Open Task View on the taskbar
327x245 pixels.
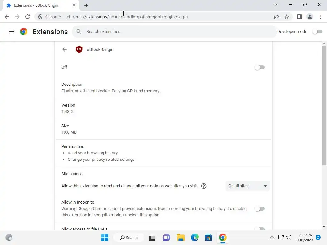tap(152, 238)
